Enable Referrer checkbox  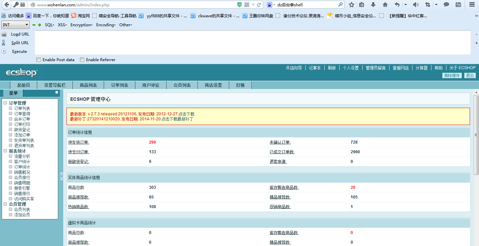point(82,60)
